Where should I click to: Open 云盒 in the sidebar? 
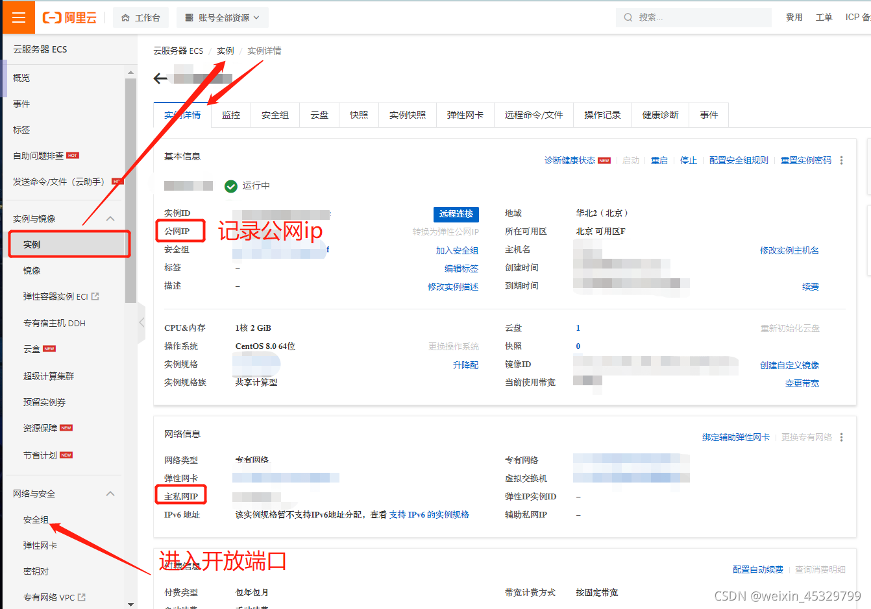[x=32, y=349]
